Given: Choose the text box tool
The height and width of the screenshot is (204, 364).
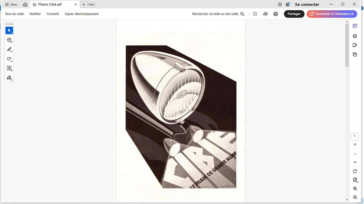Looking at the screenshot, I should coord(9,68).
